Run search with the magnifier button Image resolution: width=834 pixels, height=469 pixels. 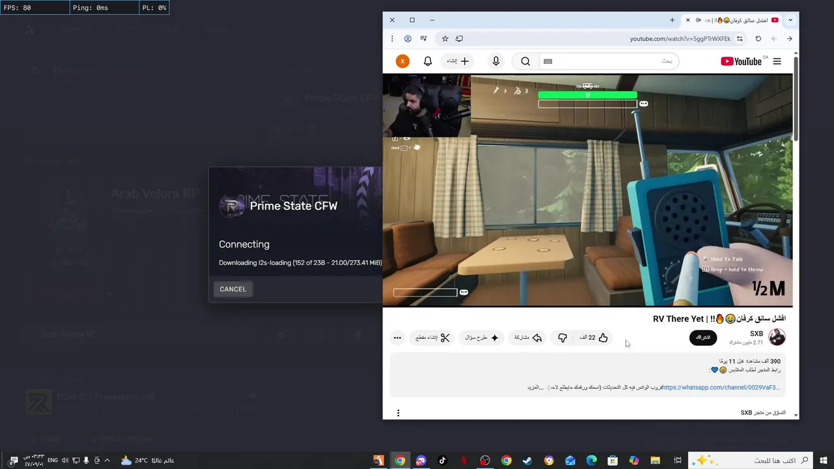coord(525,61)
